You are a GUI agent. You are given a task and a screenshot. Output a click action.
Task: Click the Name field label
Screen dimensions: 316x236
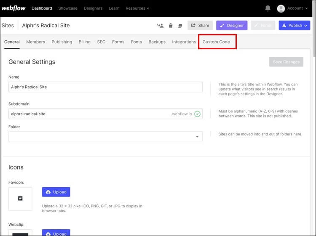[x=14, y=77]
